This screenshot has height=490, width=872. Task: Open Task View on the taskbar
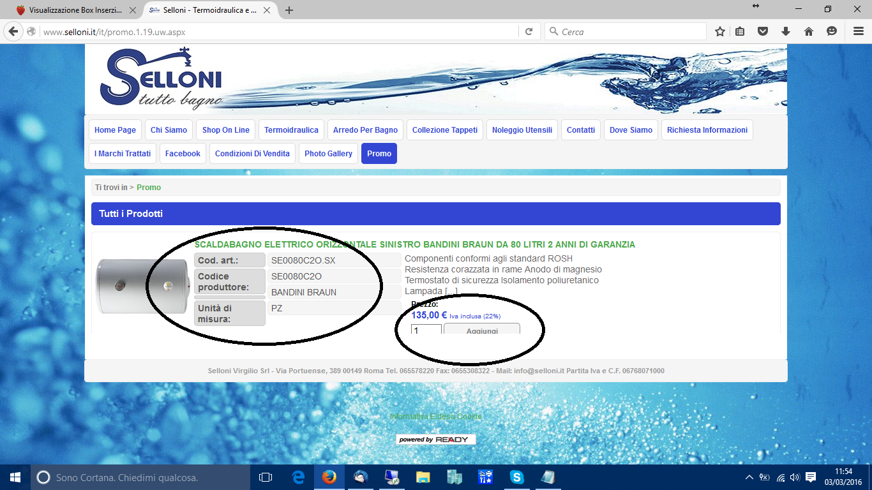(266, 477)
